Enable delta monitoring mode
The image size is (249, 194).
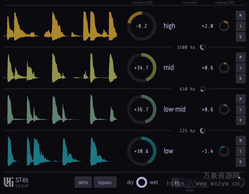[83, 182]
